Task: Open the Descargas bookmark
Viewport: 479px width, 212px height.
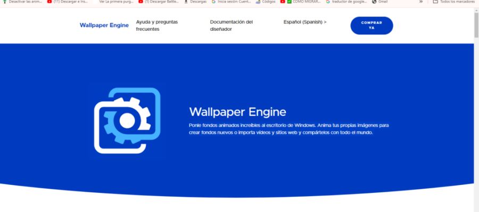Action: click(x=196, y=2)
